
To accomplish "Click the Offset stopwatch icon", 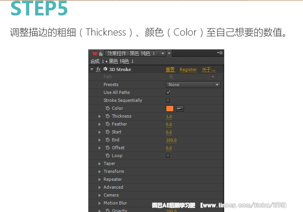I will coord(107,147).
